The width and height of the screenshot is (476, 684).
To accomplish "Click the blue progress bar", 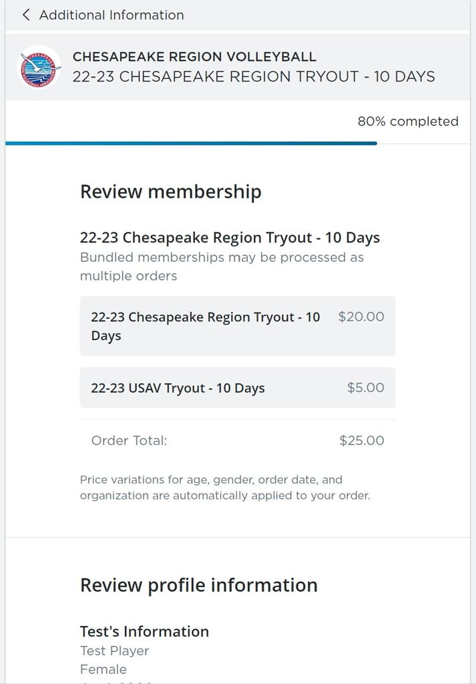I will [x=190, y=143].
